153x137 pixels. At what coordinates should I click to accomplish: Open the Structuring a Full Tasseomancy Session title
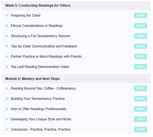coord(40,36)
